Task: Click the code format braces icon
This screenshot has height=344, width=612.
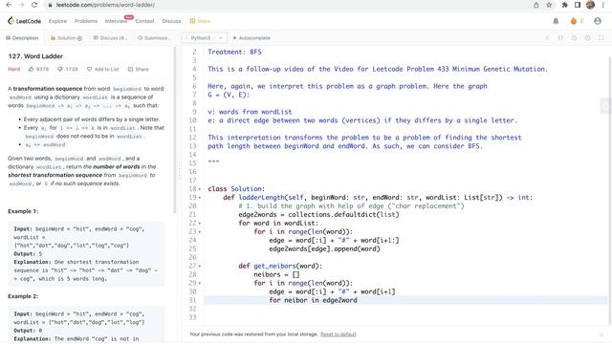Action: [561, 38]
